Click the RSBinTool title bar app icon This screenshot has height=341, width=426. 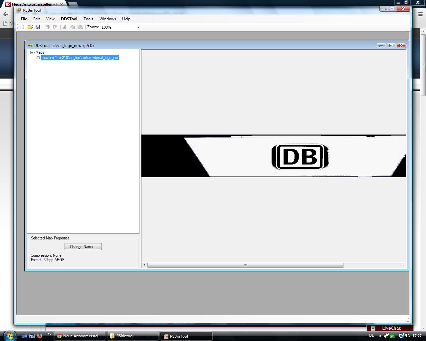tap(19, 10)
